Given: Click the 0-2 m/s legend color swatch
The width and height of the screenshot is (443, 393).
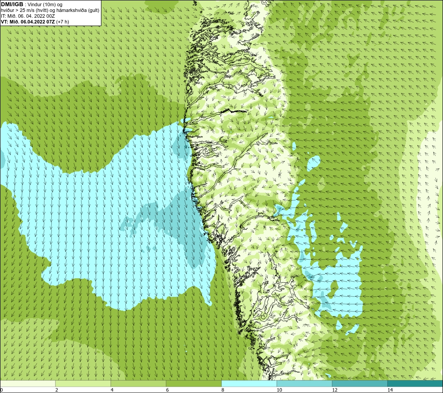Looking at the screenshot, I should pos(27,383).
